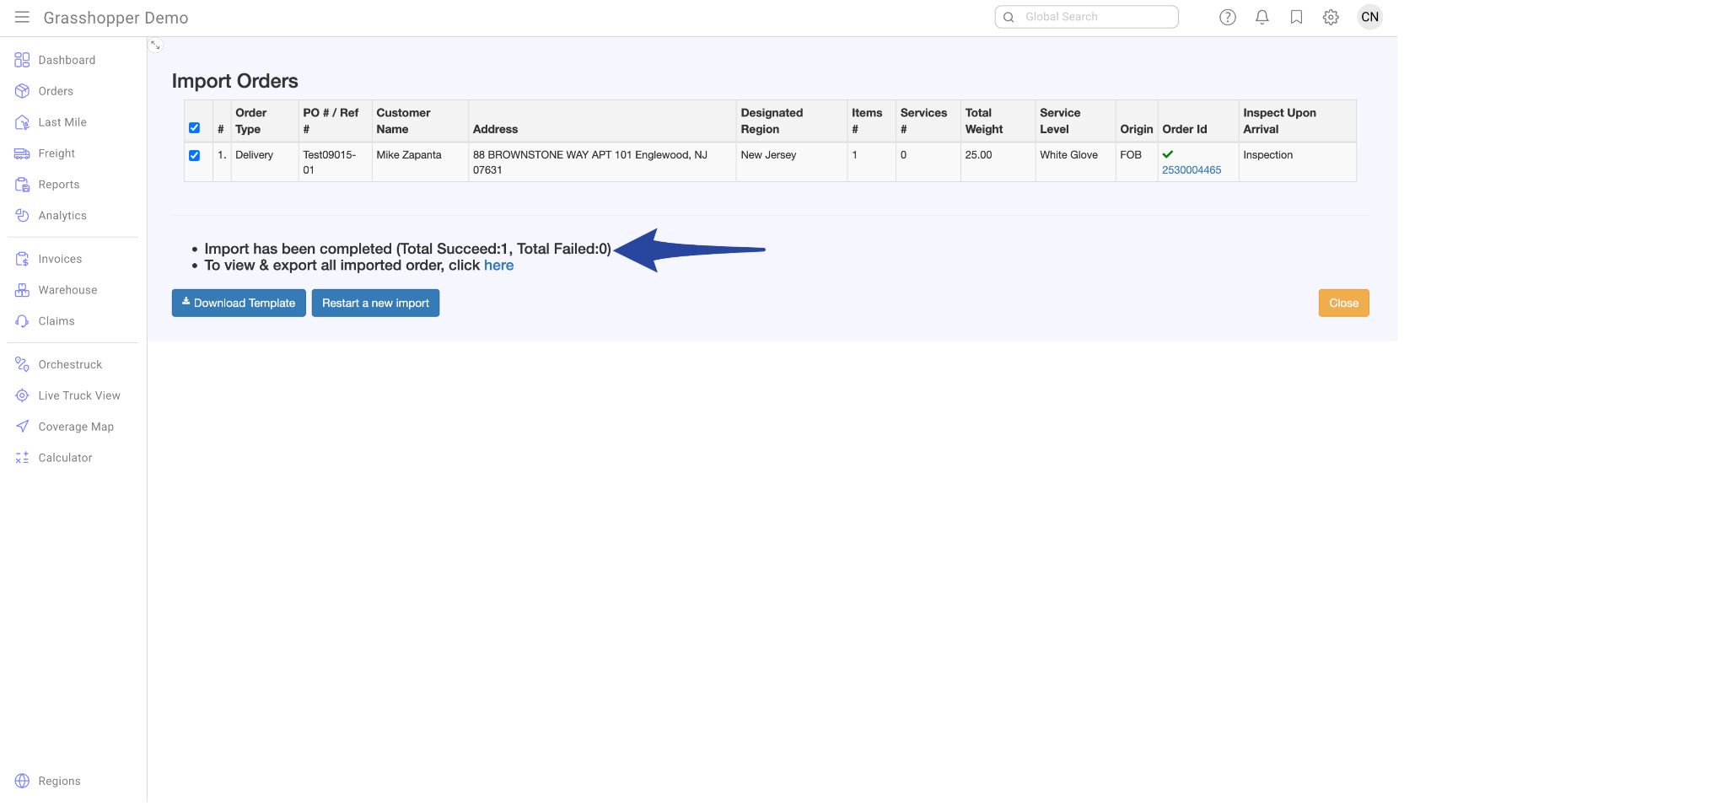Uncheck the Mike Zapanta order row checkbox
1727x806 pixels.
tap(195, 155)
